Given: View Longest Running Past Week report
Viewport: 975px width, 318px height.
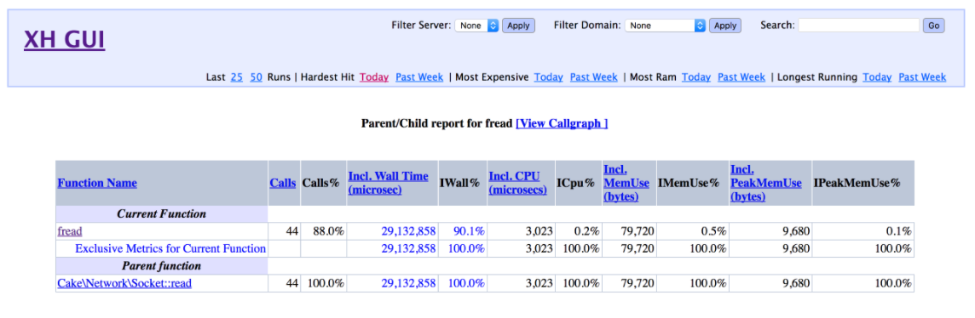Looking at the screenshot, I should [x=922, y=77].
